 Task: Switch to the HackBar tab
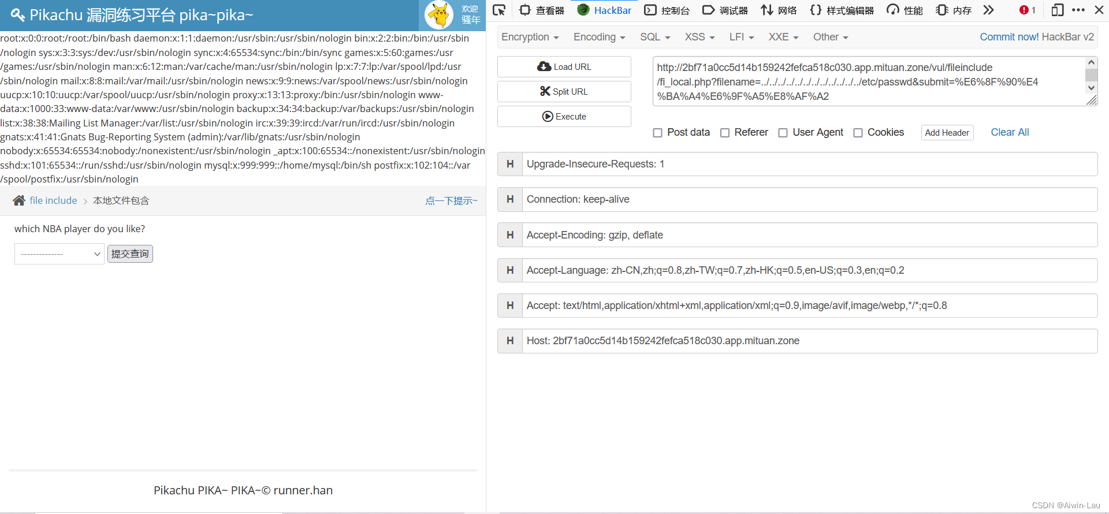(604, 10)
